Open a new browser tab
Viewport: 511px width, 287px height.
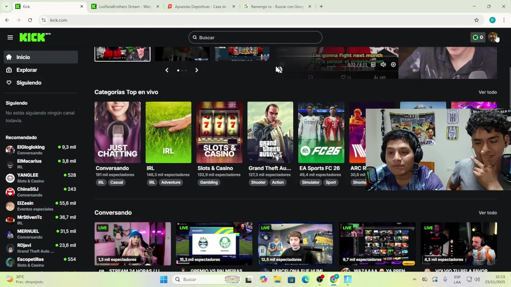[321, 6]
